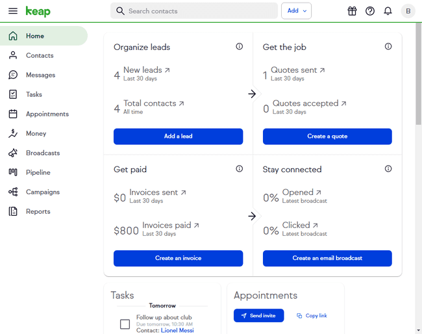Open Broadcasts from the sidebar

point(42,153)
